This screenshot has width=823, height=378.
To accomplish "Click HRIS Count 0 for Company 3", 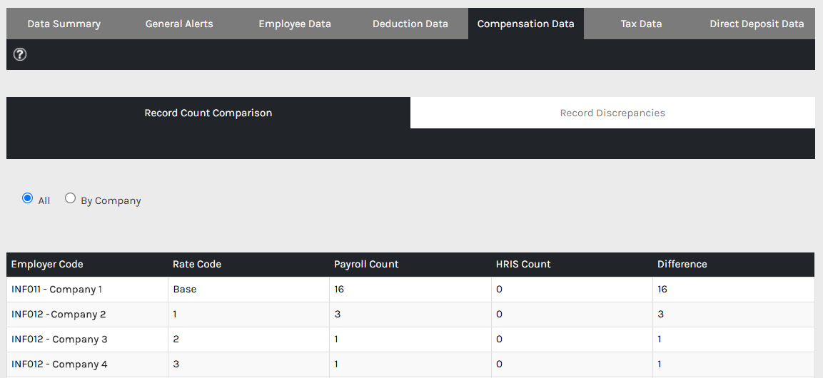I will click(572, 339).
